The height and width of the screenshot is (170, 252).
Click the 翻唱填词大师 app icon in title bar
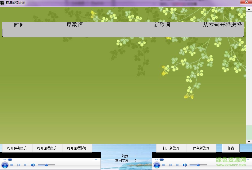2,3
